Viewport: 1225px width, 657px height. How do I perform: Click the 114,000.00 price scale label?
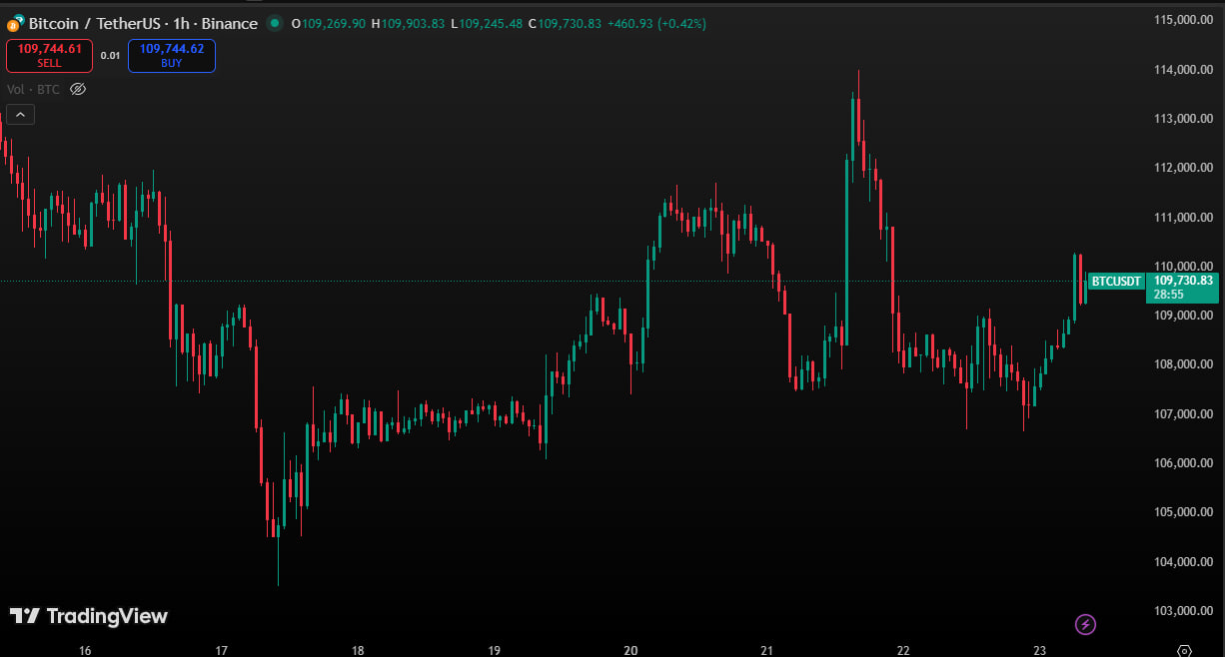tap(1183, 70)
